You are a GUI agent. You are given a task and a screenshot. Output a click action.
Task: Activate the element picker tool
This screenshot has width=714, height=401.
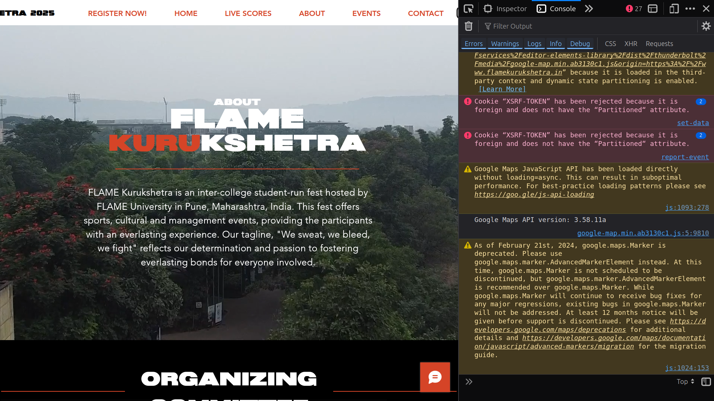click(x=469, y=9)
